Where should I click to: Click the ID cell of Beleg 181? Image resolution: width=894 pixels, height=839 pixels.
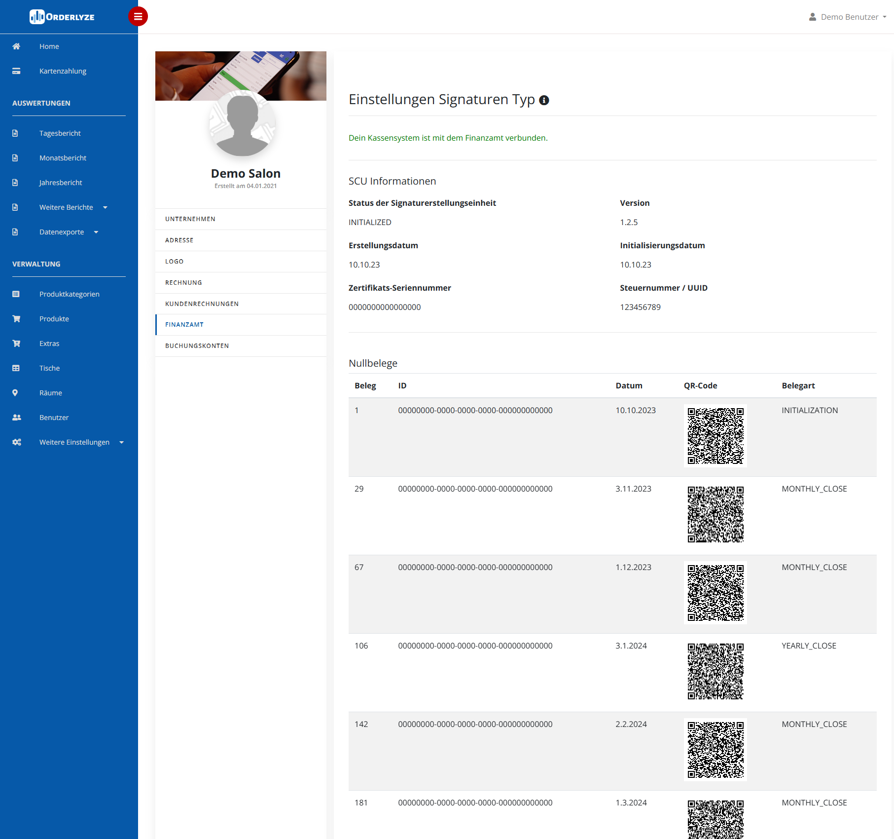pos(475,803)
